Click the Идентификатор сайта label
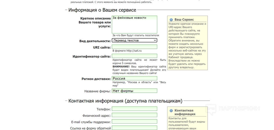This screenshot has width=274, height=130. click(x=91, y=57)
